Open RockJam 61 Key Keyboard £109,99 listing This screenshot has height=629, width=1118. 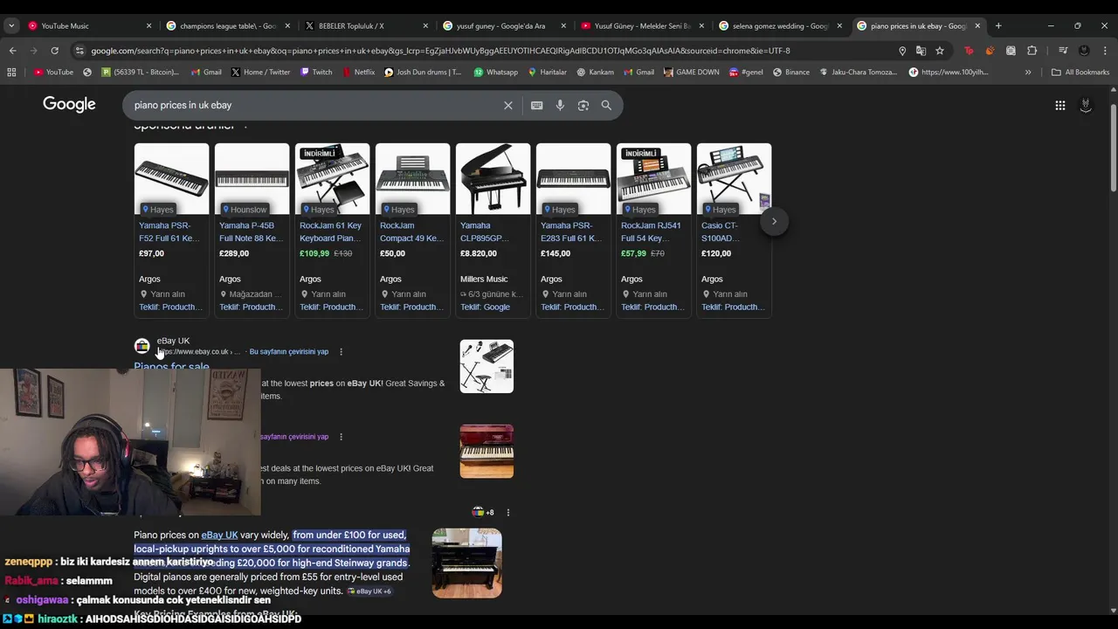[x=332, y=229]
